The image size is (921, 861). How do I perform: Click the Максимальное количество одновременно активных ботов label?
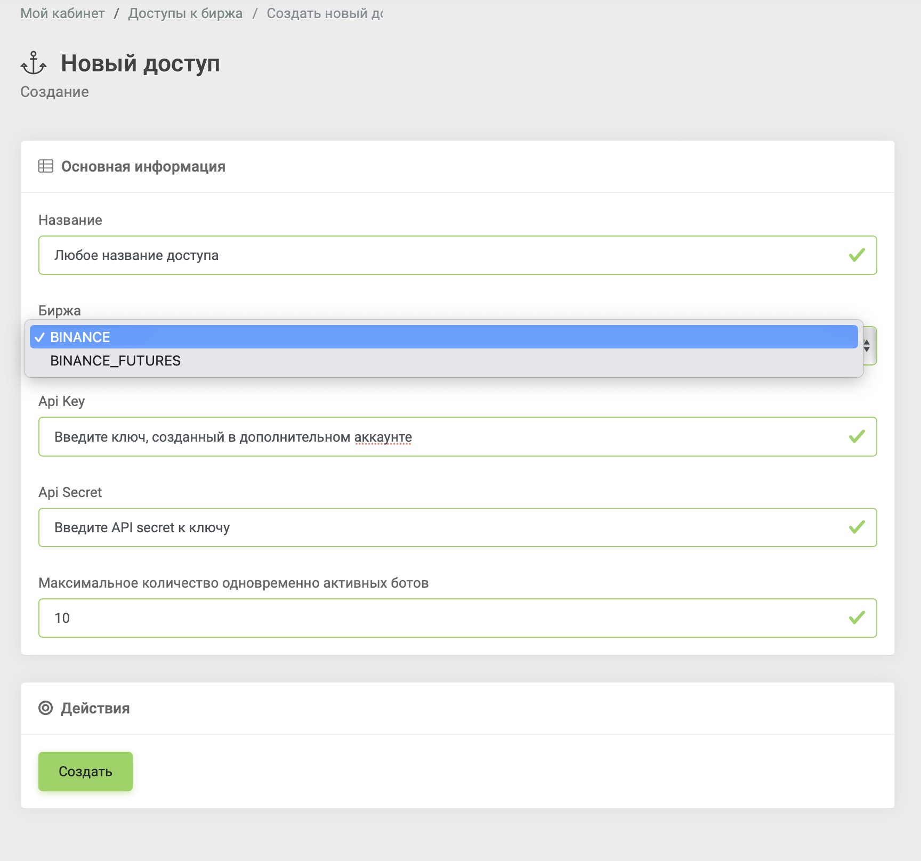coord(233,583)
